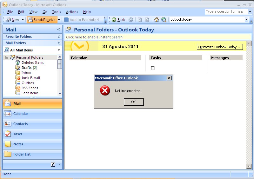Click the Shortcuts icon below Folder List

[53, 164]
